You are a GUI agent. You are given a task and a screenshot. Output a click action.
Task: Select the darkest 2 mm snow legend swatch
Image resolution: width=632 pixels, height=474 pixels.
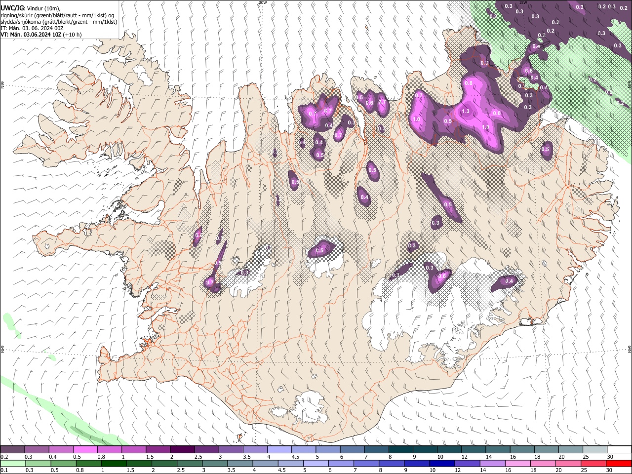[x=182, y=449]
